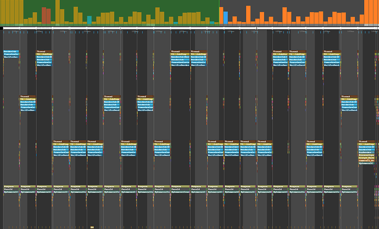Select the Thread header above the PreRender block
Screen dimensions: 379x229
pyautogui.click(x=366, y=142)
